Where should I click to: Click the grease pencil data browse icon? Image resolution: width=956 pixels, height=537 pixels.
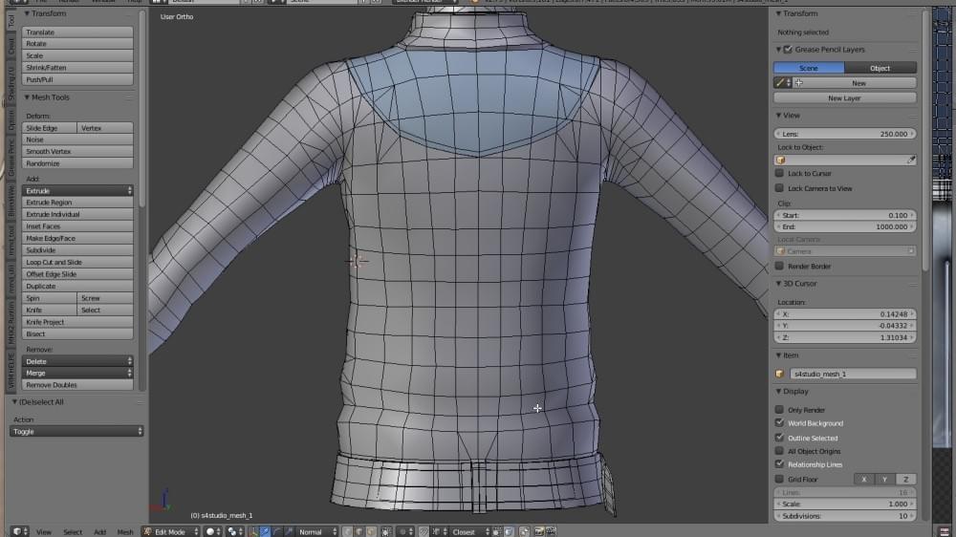point(783,83)
